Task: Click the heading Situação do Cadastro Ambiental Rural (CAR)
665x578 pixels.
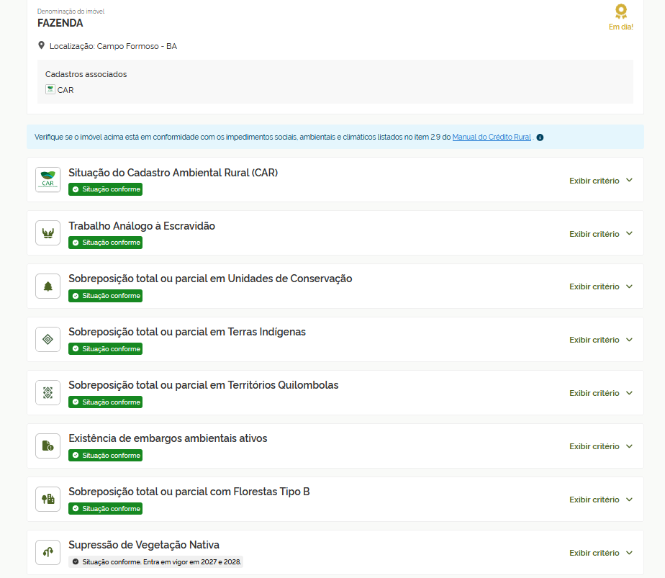Action: click(x=173, y=173)
